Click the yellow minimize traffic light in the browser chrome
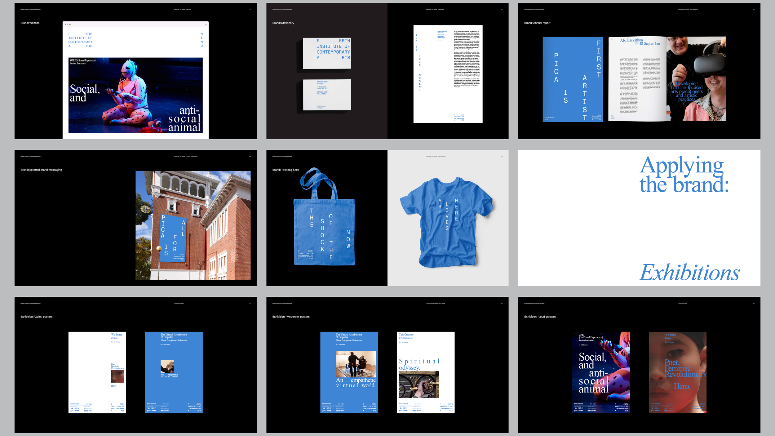The image size is (775, 436). pyautogui.click(x=68, y=24)
